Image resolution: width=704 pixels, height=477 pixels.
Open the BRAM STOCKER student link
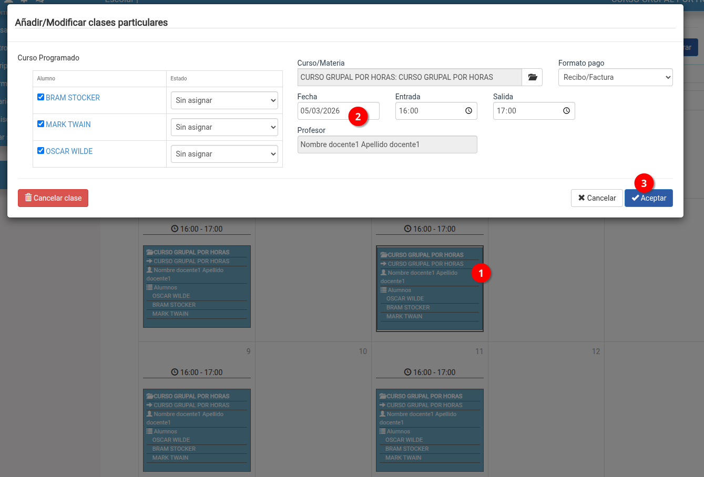coord(73,98)
